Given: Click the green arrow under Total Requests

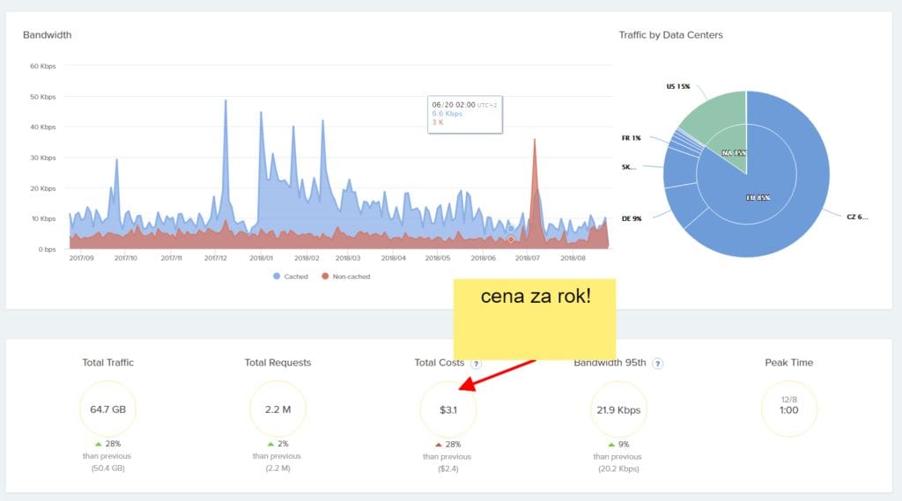Looking at the screenshot, I should 270,444.
